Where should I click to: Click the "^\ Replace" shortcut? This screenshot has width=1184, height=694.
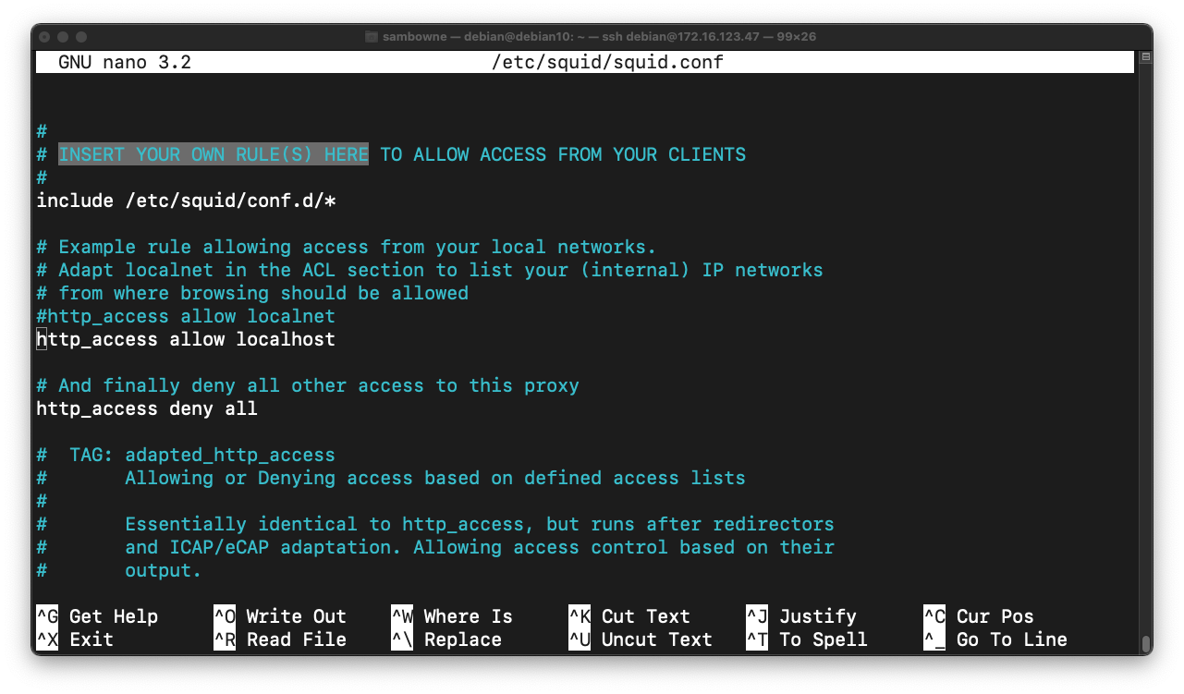coord(446,639)
